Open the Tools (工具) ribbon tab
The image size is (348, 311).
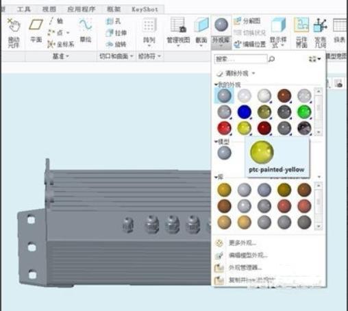tap(24, 10)
